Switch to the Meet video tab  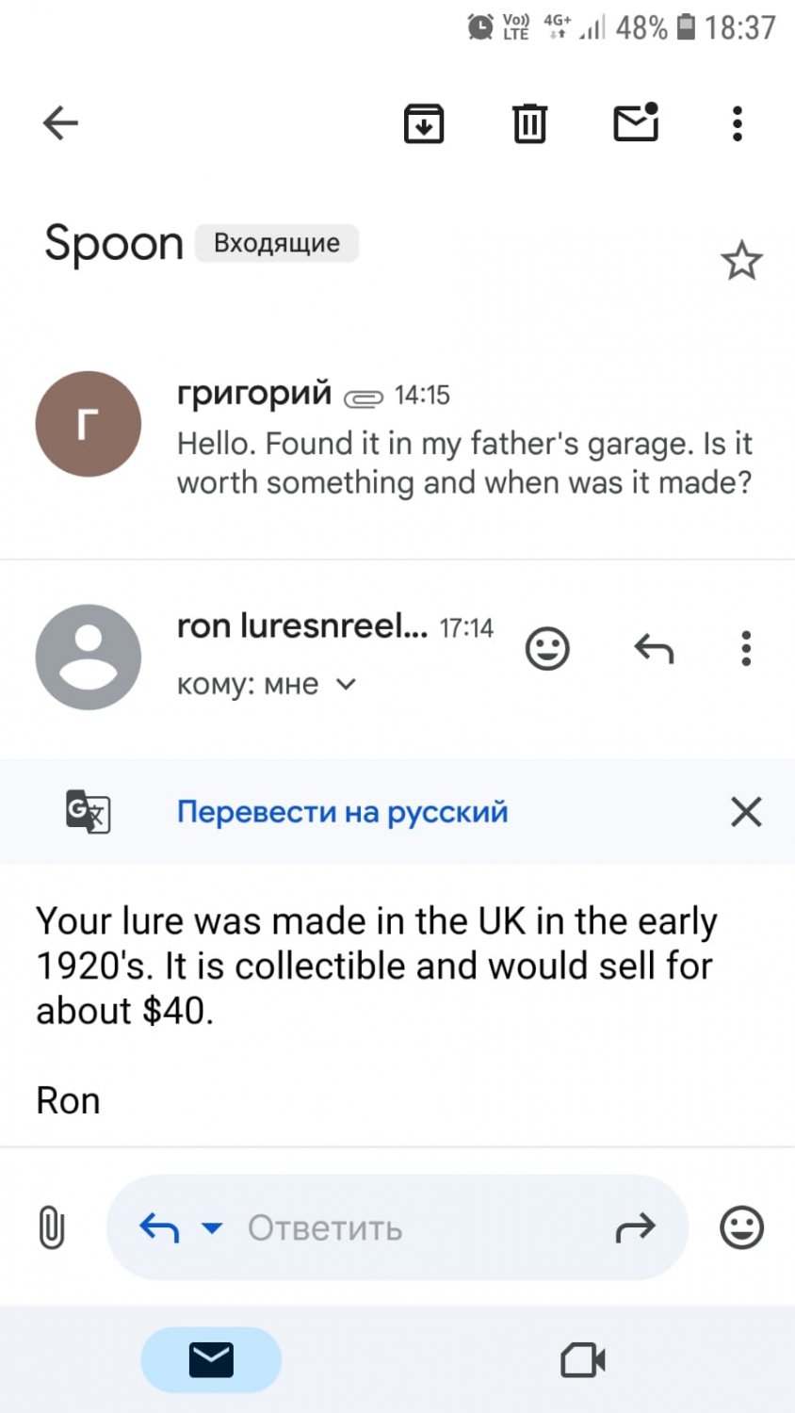tap(583, 1360)
